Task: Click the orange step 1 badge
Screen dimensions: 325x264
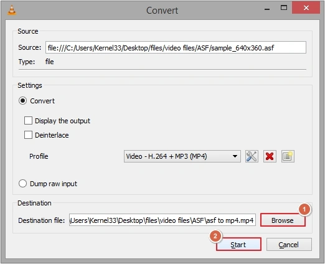Action: (x=304, y=209)
